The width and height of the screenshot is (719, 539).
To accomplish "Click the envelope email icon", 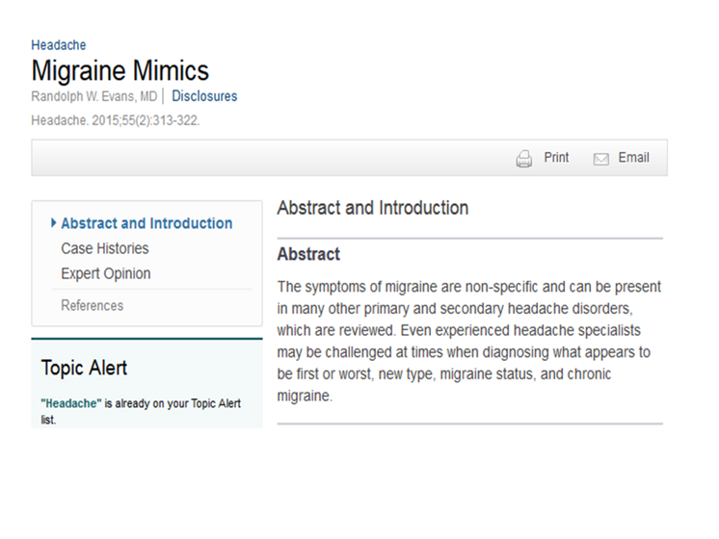I will [x=601, y=159].
